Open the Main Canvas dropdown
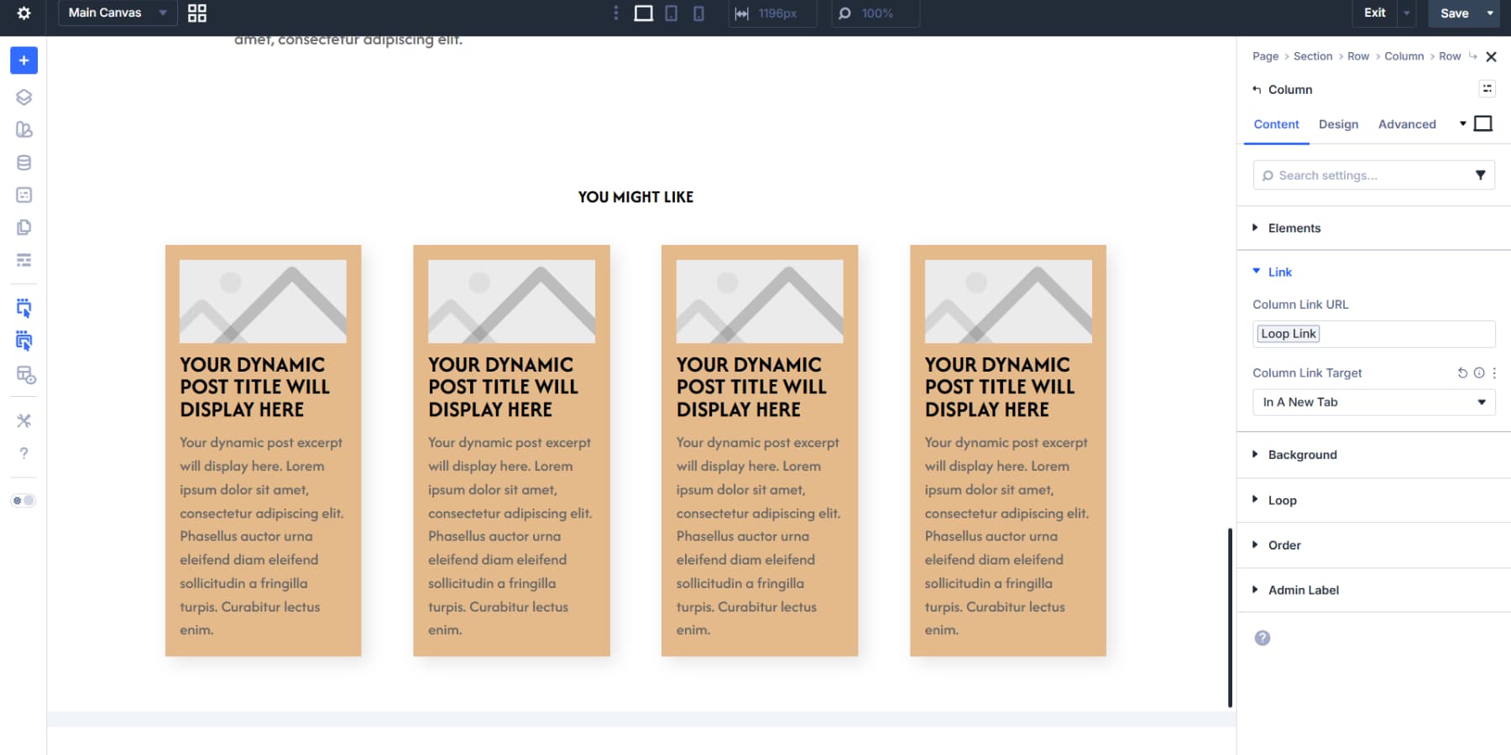This screenshot has height=755, width=1511. (117, 13)
